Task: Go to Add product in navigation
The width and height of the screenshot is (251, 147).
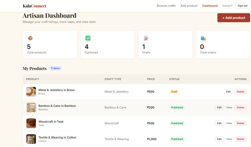Action: pyautogui.click(x=189, y=6)
